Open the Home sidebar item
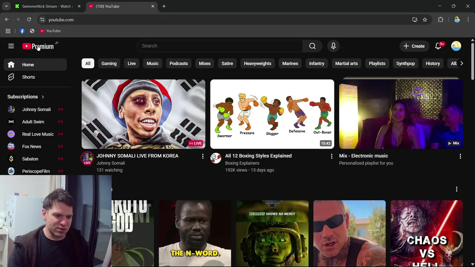475x267 pixels. [x=35, y=65]
